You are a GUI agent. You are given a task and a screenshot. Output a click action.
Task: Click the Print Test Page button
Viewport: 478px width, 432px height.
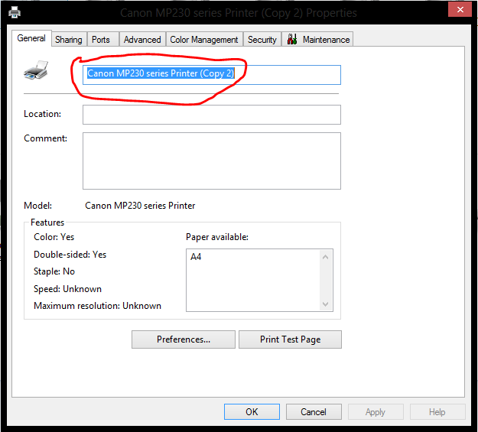click(290, 339)
